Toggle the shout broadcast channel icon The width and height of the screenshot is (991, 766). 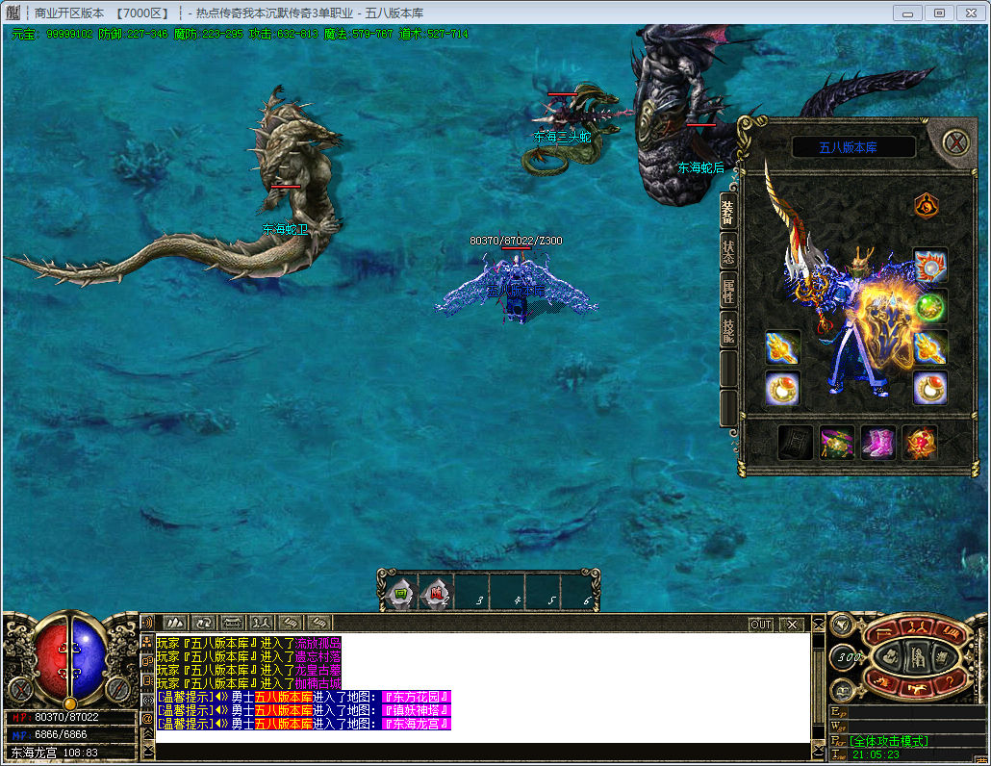click(147, 700)
